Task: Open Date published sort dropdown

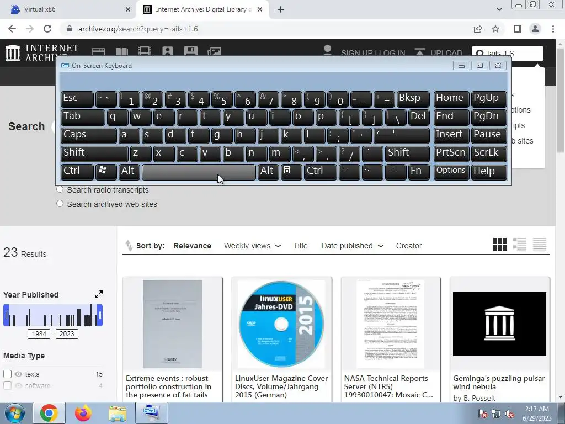Action: (353, 246)
